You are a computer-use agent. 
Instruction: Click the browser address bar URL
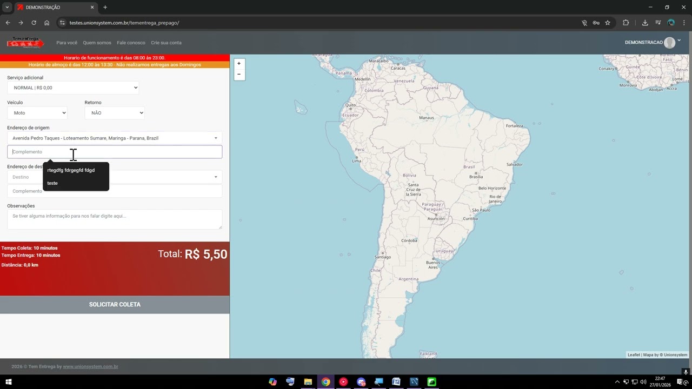pos(124,23)
